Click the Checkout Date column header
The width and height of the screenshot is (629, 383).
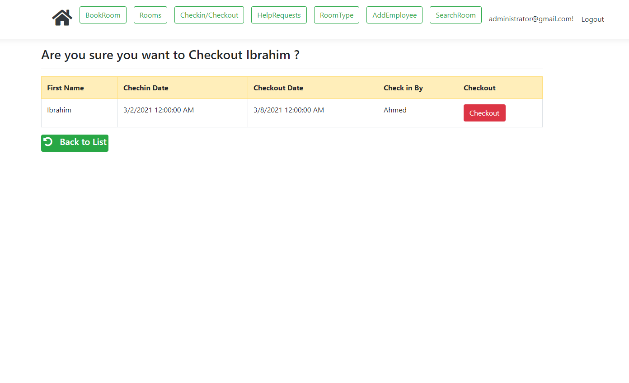(x=278, y=88)
